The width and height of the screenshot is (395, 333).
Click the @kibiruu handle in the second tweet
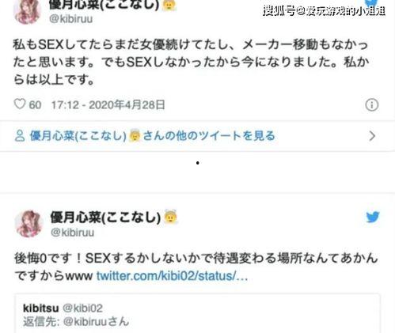click(x=72, y=233)
